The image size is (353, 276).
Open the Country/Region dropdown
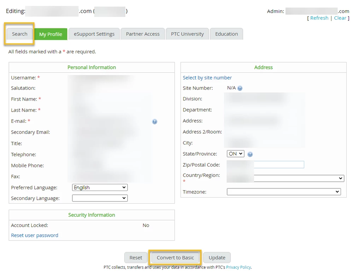(x=299, y=178)
